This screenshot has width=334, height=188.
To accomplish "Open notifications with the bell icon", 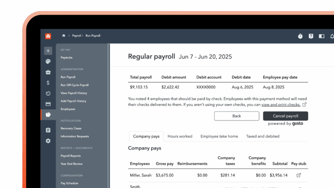I will (332, 37).
